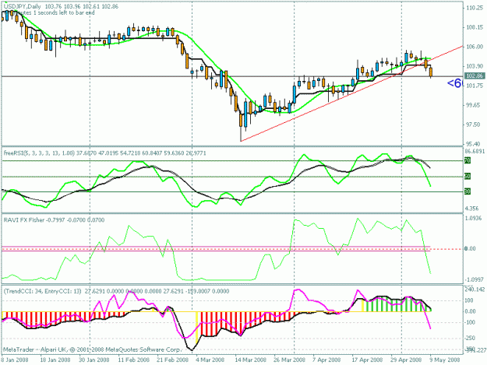Click the RSI level 70 marker
This screenshot has width=487, height=365.
(x=468, y=160)
